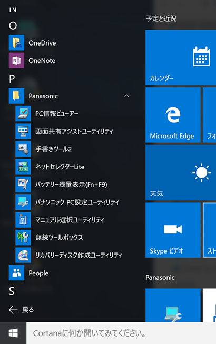Click the Panasonic folder icon
Viewport: 216px width, 344px height.
16,96
